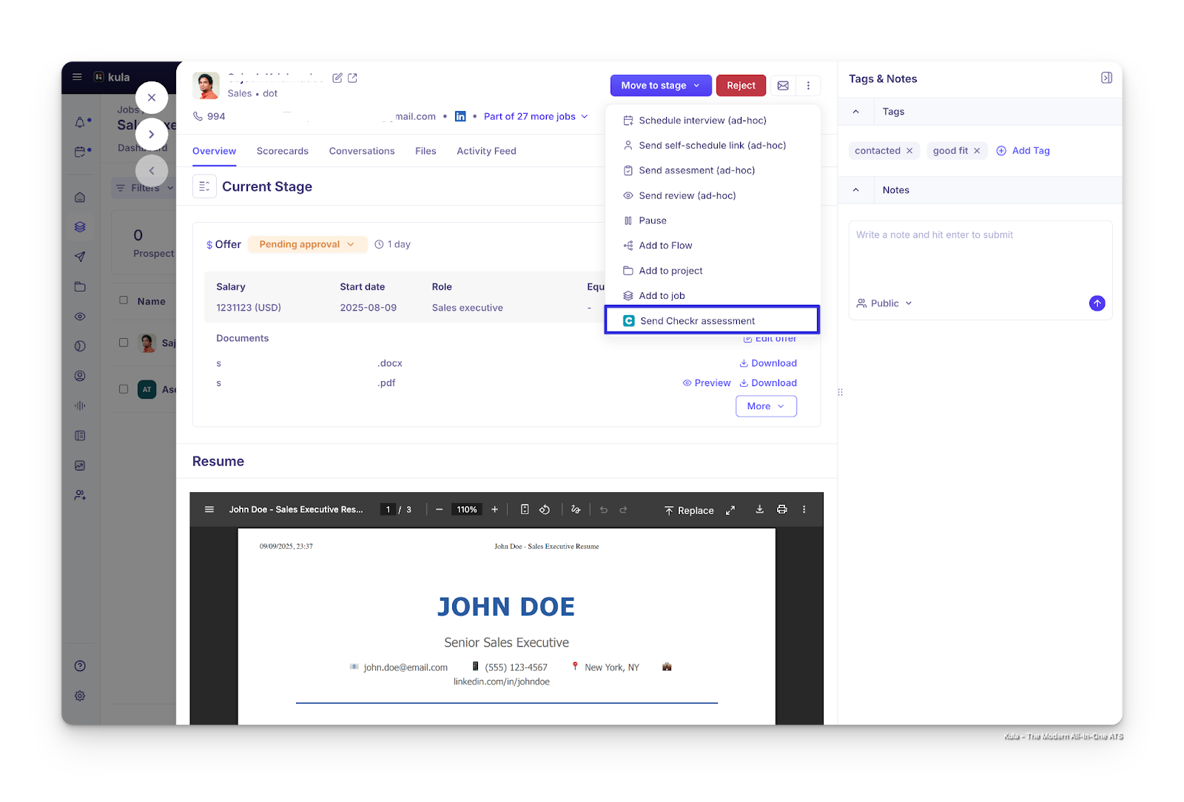Screen dimensions: 1184x802
Task: Click the edit candidate pencil icon
Action: pos(337,78)
